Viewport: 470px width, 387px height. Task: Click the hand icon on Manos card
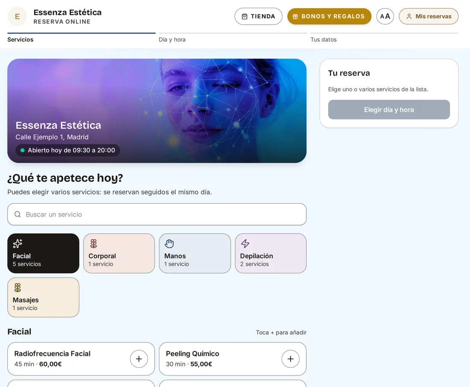click(x=169, y=243)
